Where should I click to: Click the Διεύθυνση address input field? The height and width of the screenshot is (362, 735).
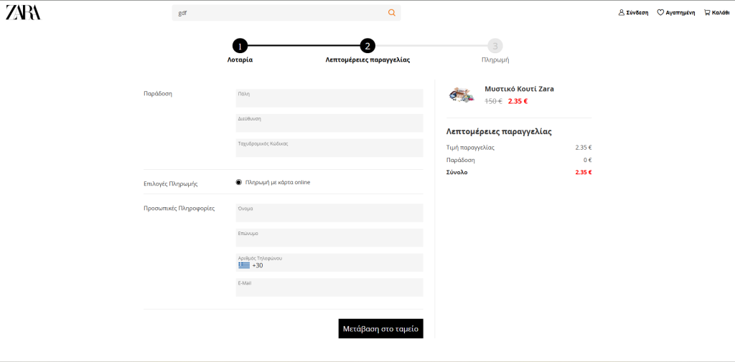[x=329, y=123]
